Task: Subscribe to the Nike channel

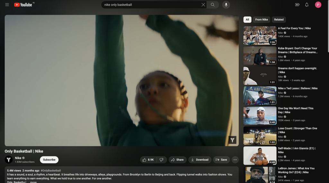Action: [x=49, y=160]
